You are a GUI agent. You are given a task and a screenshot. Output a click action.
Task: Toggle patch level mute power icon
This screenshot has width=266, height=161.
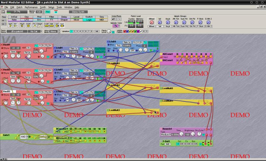click(113, 32)
